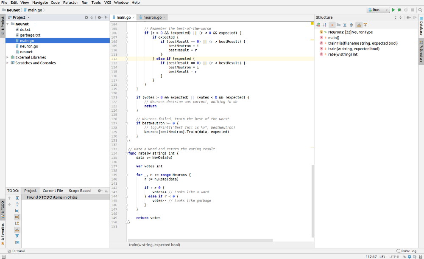
Task: Open the Event Log in status bar
Action: [406, 251]
